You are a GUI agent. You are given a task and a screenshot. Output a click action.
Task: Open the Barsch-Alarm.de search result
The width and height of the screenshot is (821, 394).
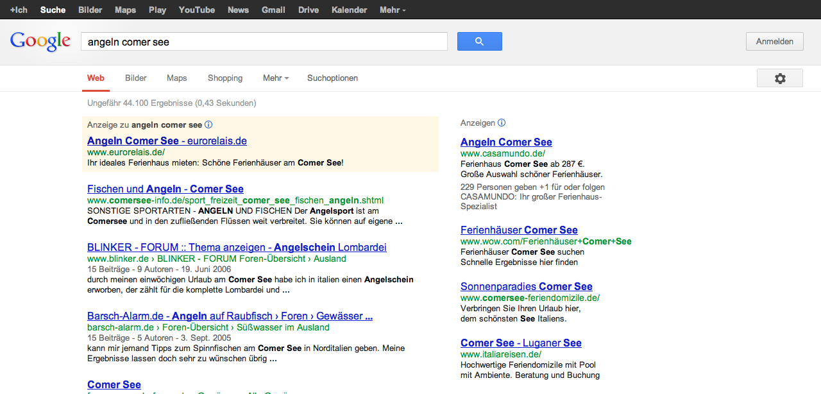[x=230, y=316]
